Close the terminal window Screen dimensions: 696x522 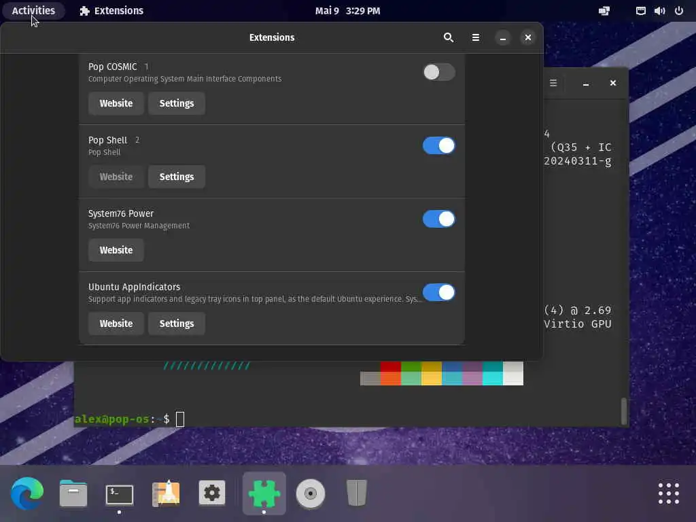pyautogui.click(x=613, y=83)
